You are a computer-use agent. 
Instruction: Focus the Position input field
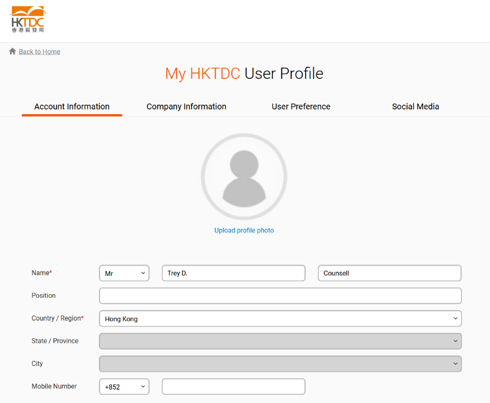click(x=280, y=295)
